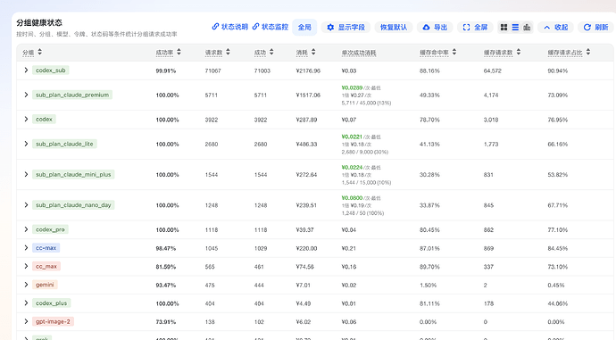616x340 pixels.
Task: Click the 64,572 cached requests cell
Action: pyautogui.click(x=493, y=71)
